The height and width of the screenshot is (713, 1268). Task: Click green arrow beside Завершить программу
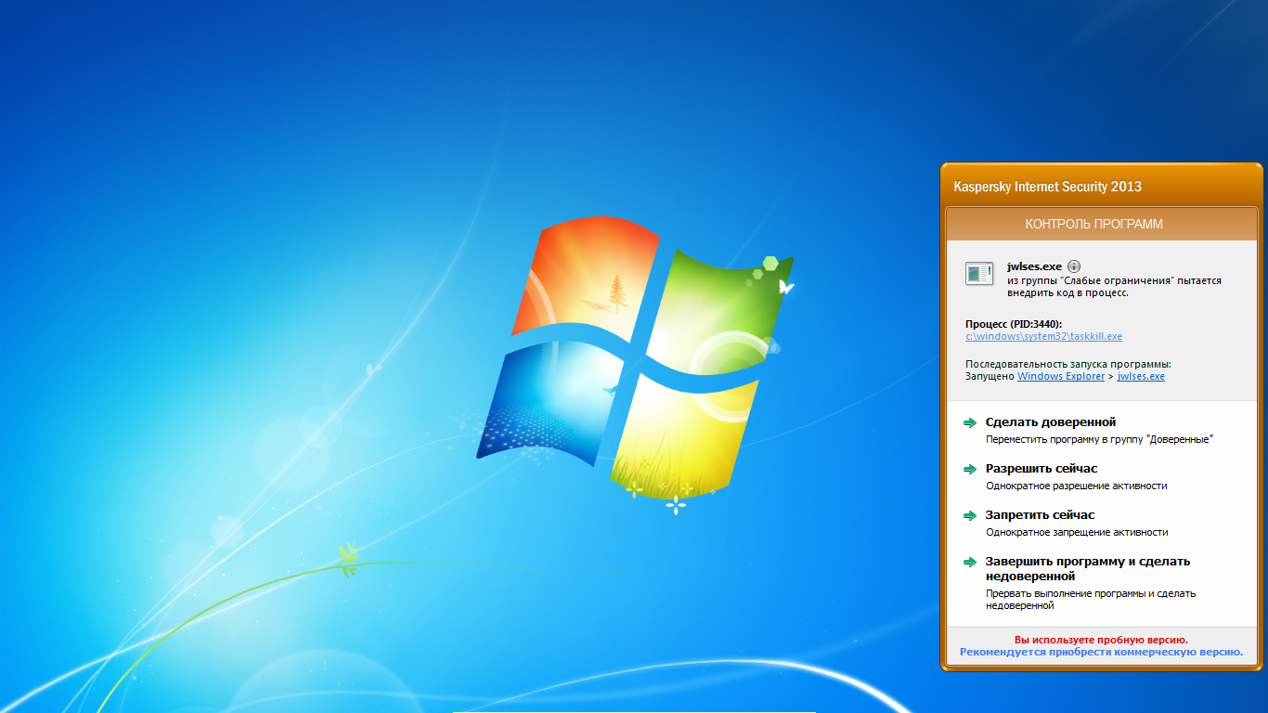tap(971, 562)
